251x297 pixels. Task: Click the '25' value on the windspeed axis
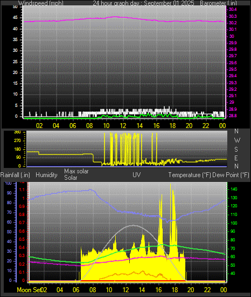pos(15,62)
